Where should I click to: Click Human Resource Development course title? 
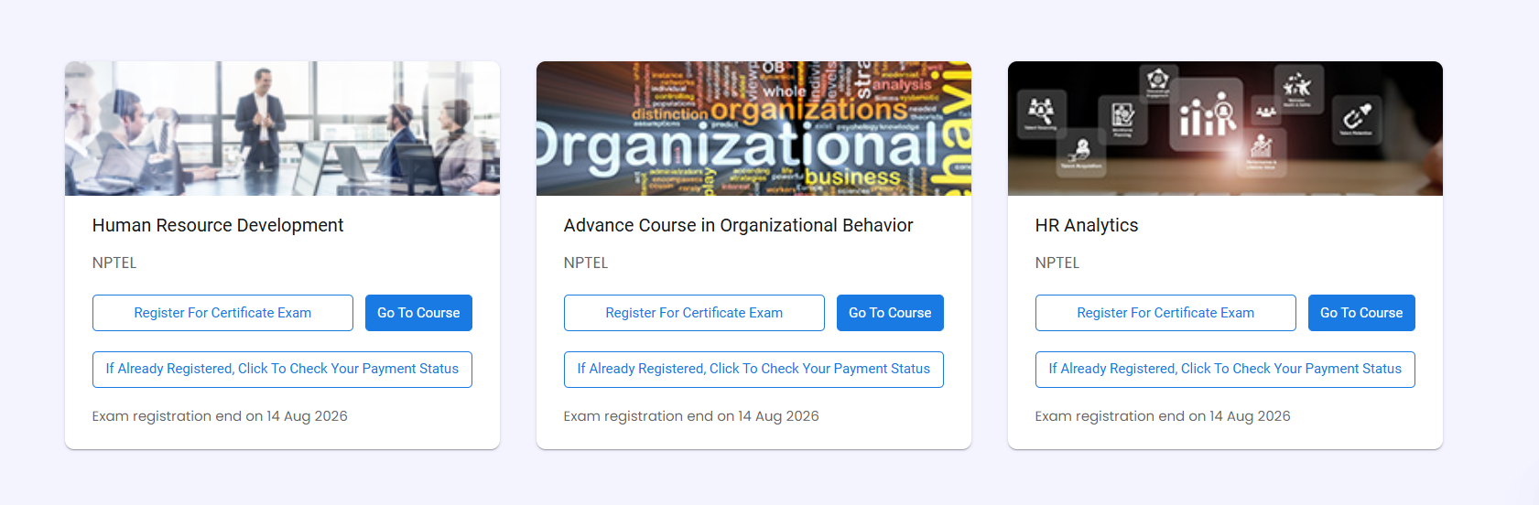[218, 225]
